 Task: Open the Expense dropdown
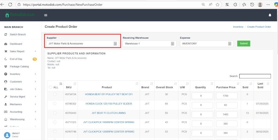tap(206, 44)
